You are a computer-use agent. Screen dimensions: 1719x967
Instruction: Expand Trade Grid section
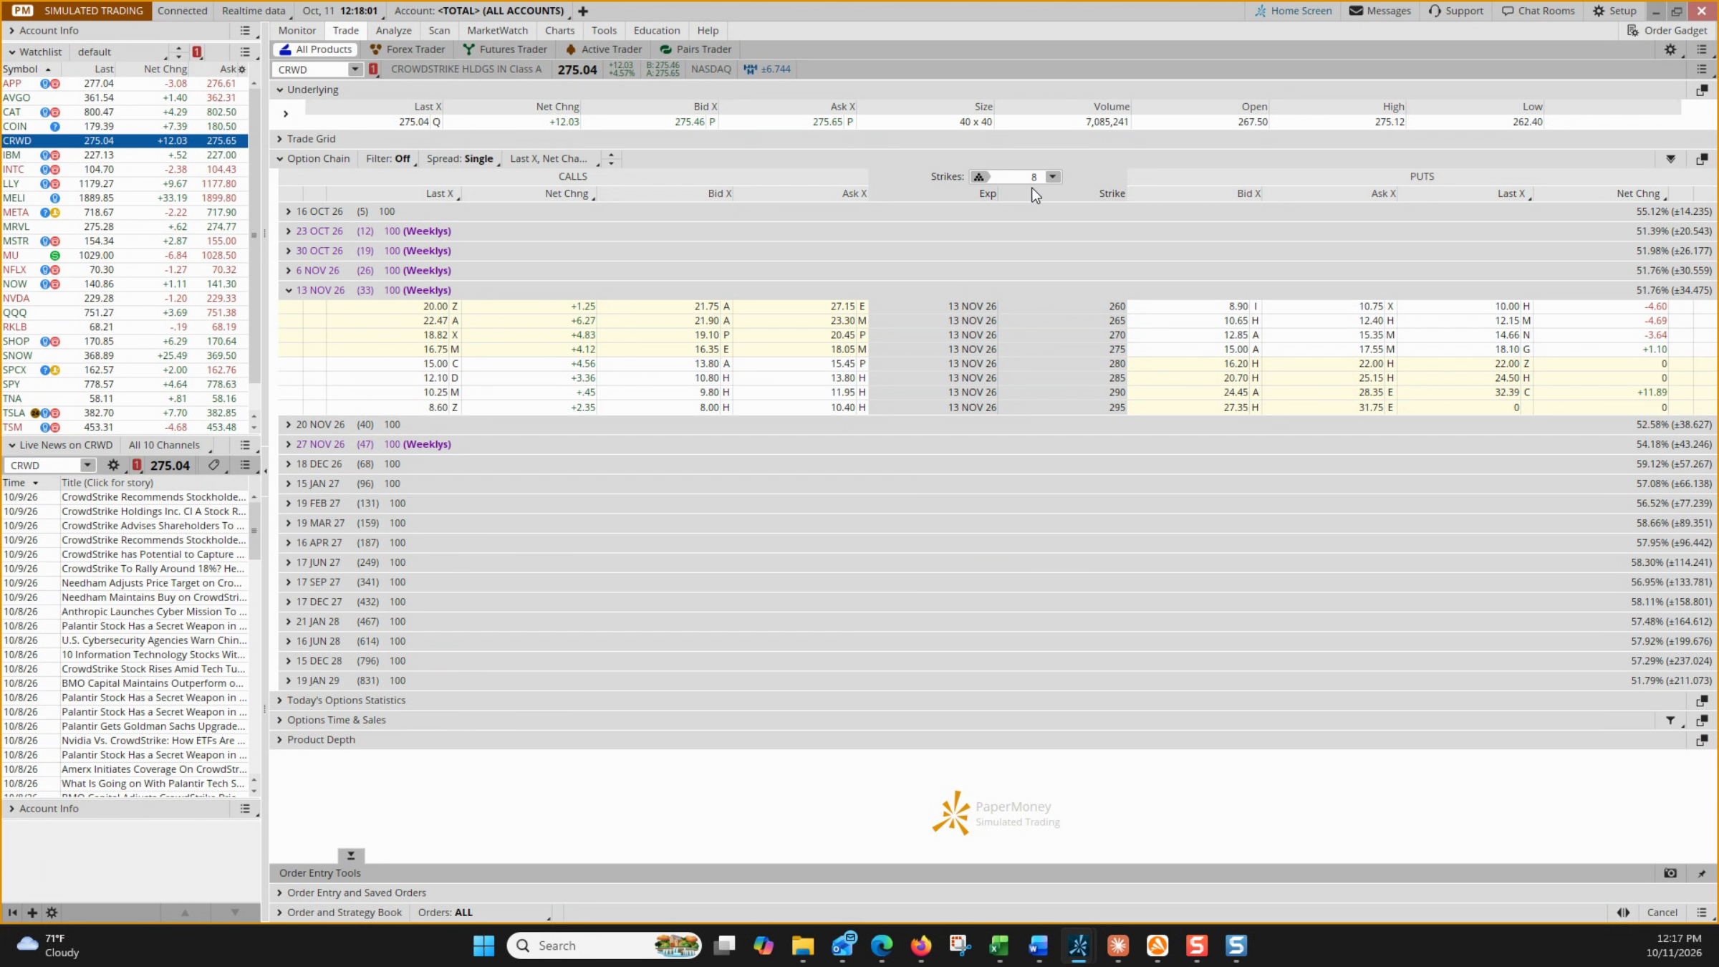[x=279, y=139]
